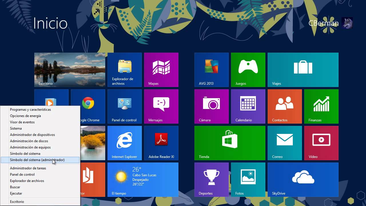Open the Juegos Xbox controller tile
Image resolution: width=366 pixels, height=206 pixels.
click(248, 70)
